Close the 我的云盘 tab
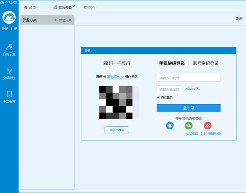Screen dimensions: 246x193 pyautogui.click(x=74, y=6)
